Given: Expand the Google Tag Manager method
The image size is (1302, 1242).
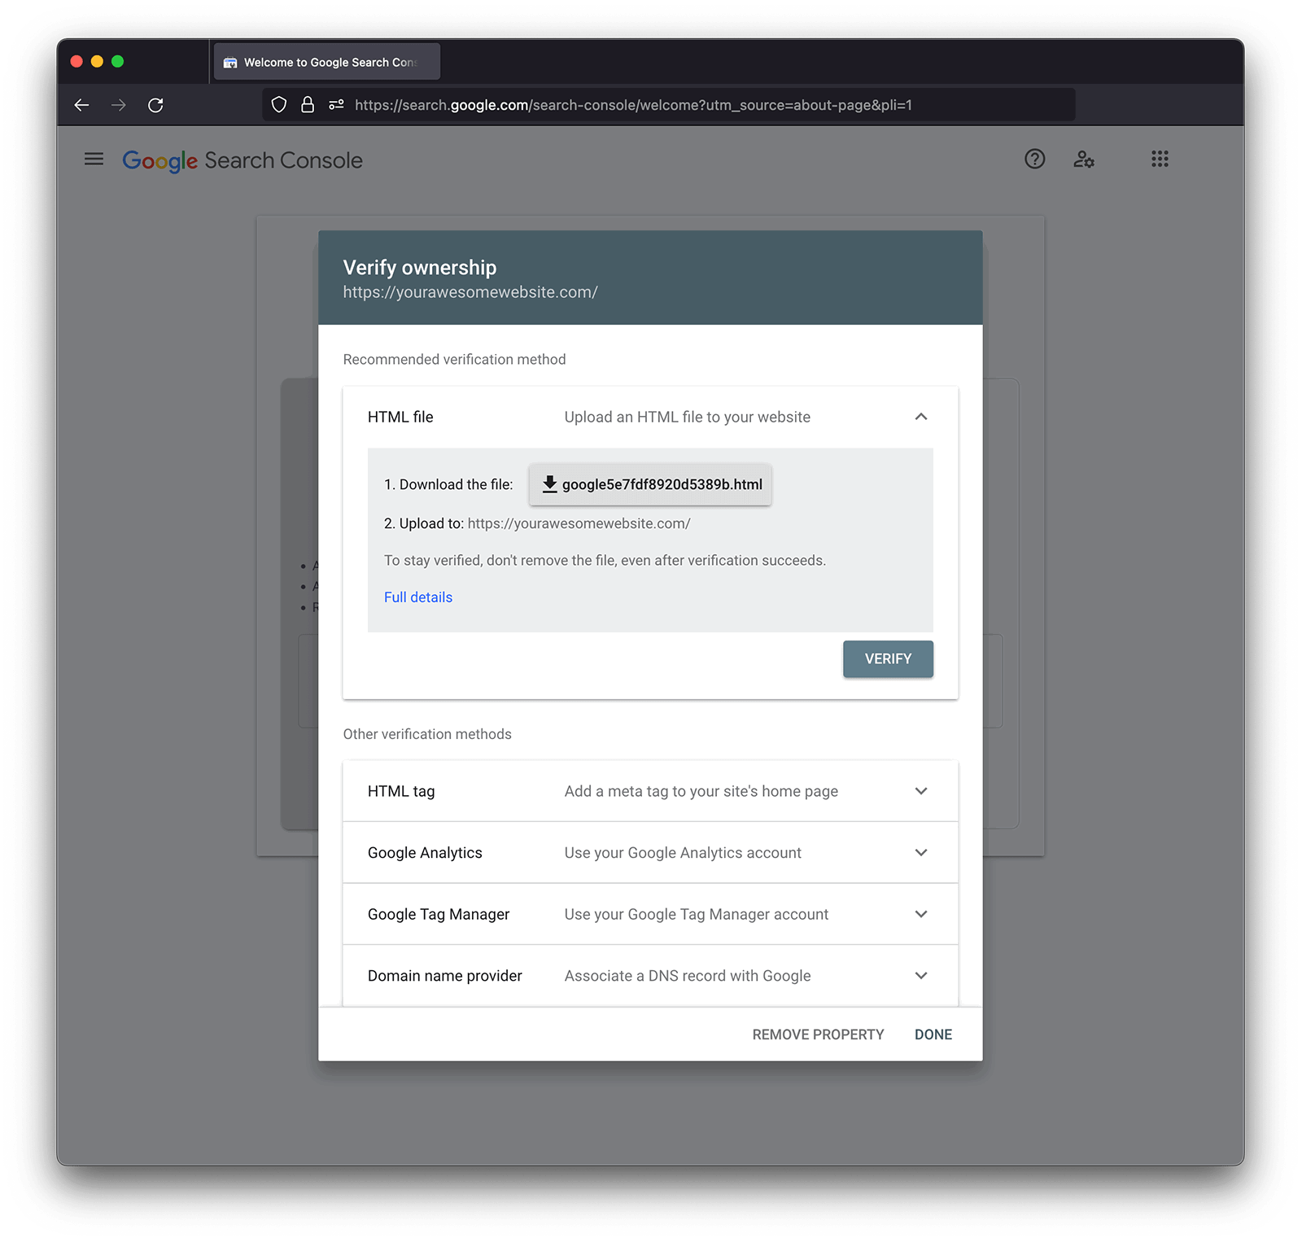Looking at the screenshot, I should pos(921,914).
